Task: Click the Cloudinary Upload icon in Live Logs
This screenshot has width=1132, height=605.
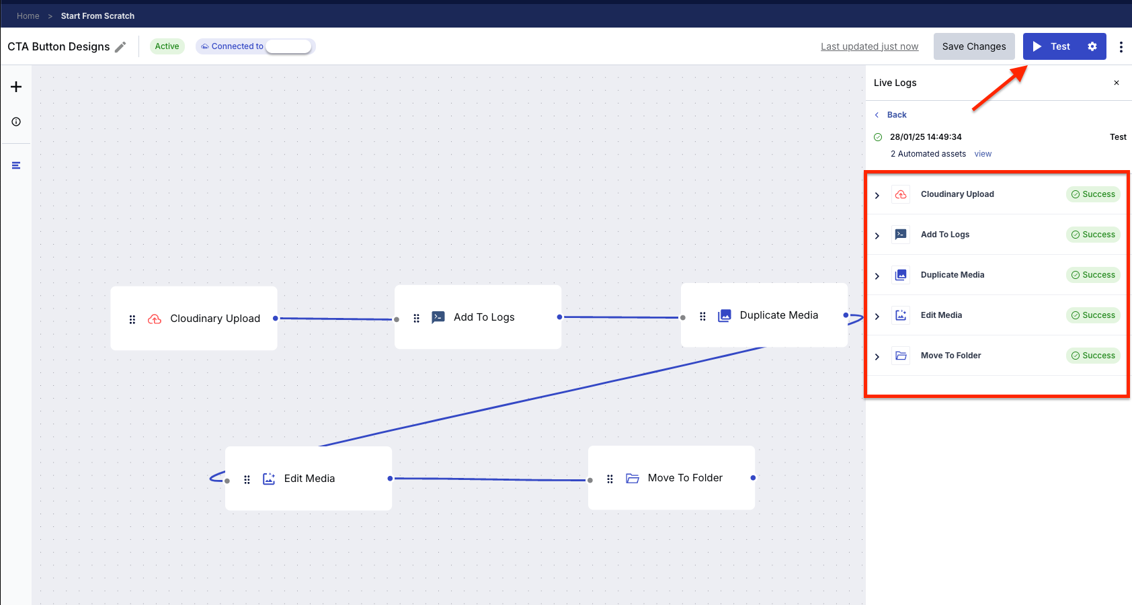Action: (x=901, y=194)
